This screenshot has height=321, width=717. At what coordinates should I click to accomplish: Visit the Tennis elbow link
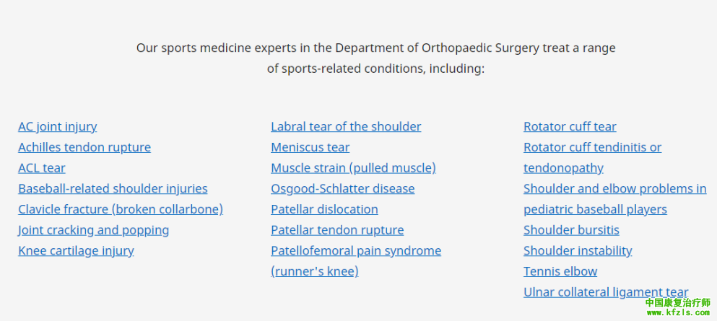(560, 271)
